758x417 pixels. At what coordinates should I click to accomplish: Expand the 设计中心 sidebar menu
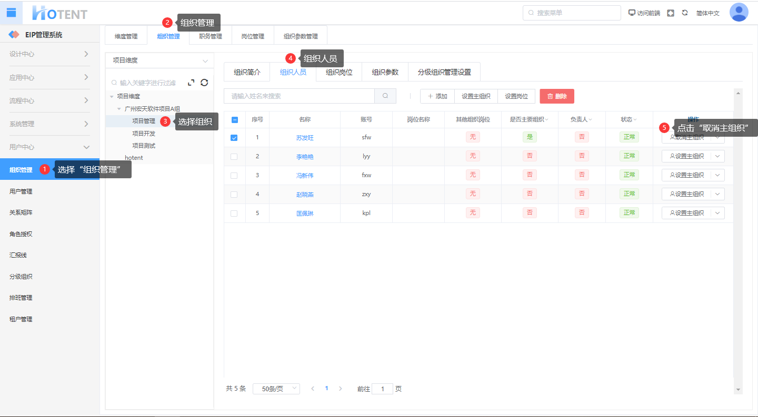pyautogui.click(x=49, y=54)
